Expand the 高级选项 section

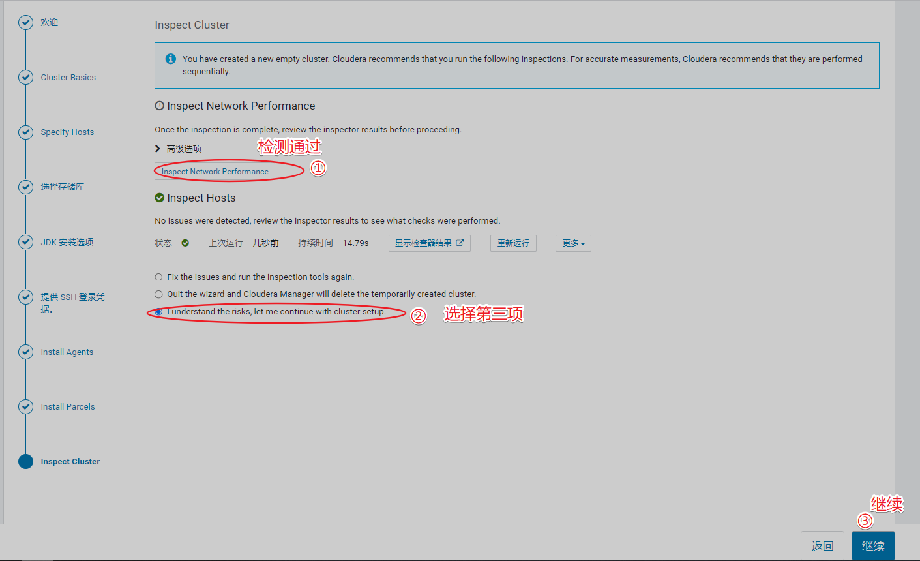(x=178, y=149)
